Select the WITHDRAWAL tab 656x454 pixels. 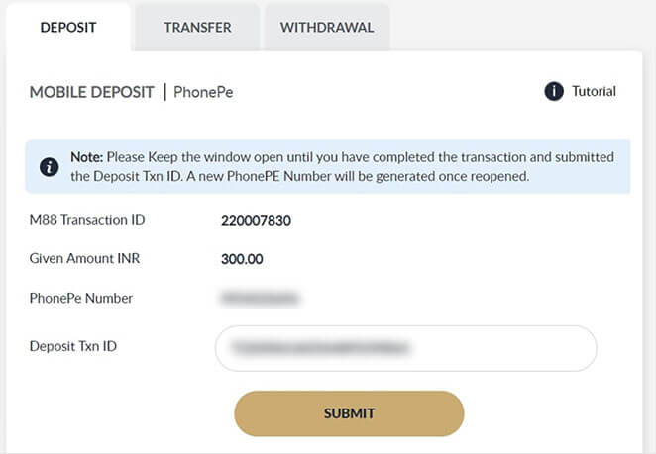tap(327, 28)
